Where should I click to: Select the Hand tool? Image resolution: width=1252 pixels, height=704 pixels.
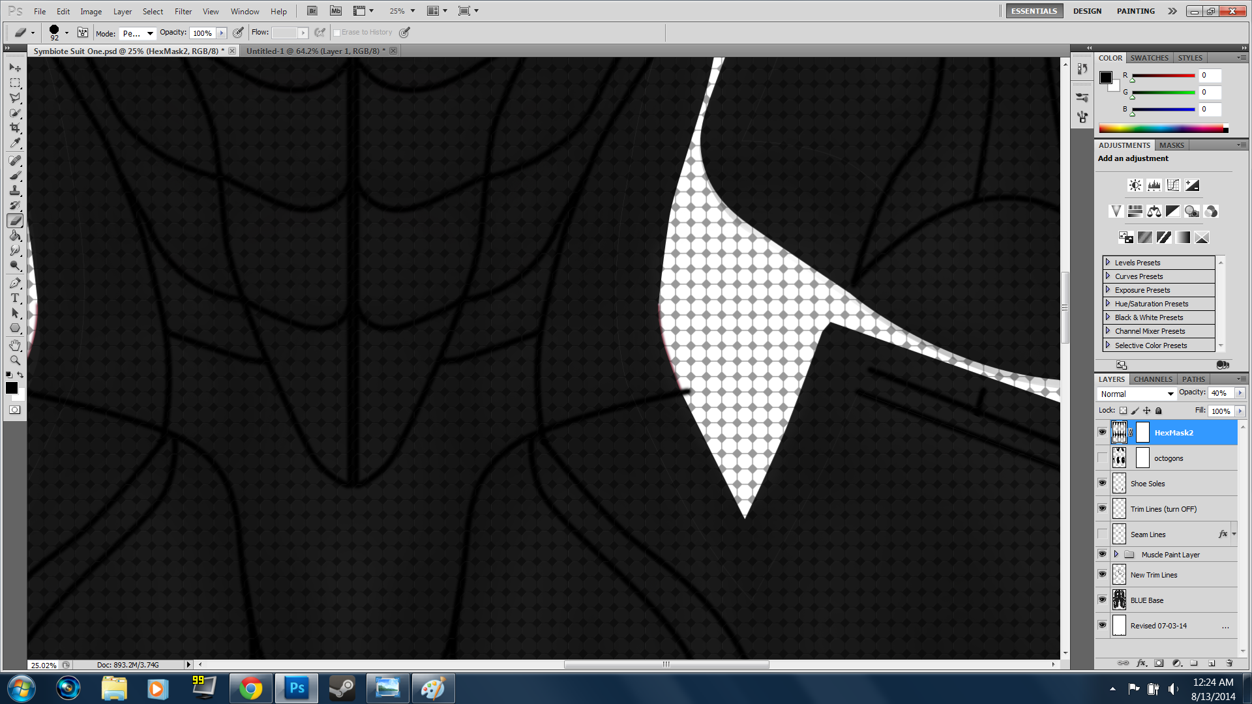[x=15, y=345]
